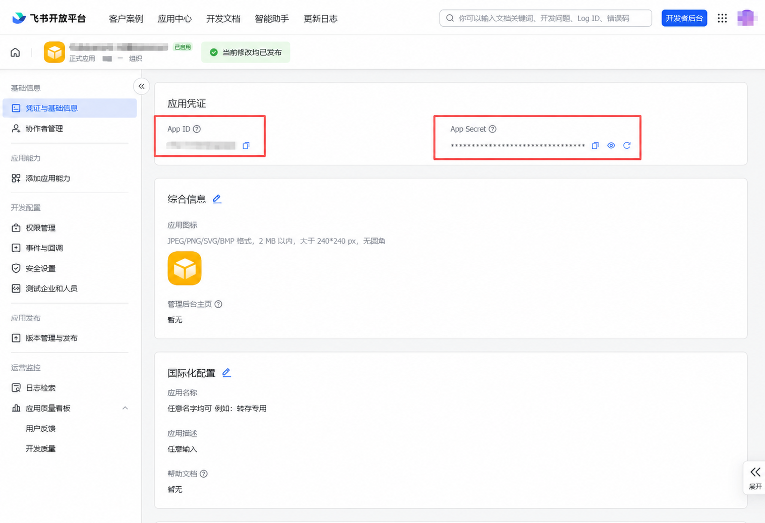Copy the App ID value
Viewport: 765px width, 523px height.
point(246,146)
